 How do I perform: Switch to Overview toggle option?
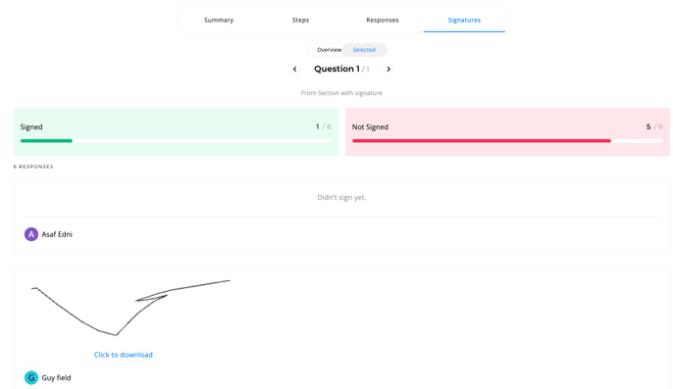tap(330, 50)
